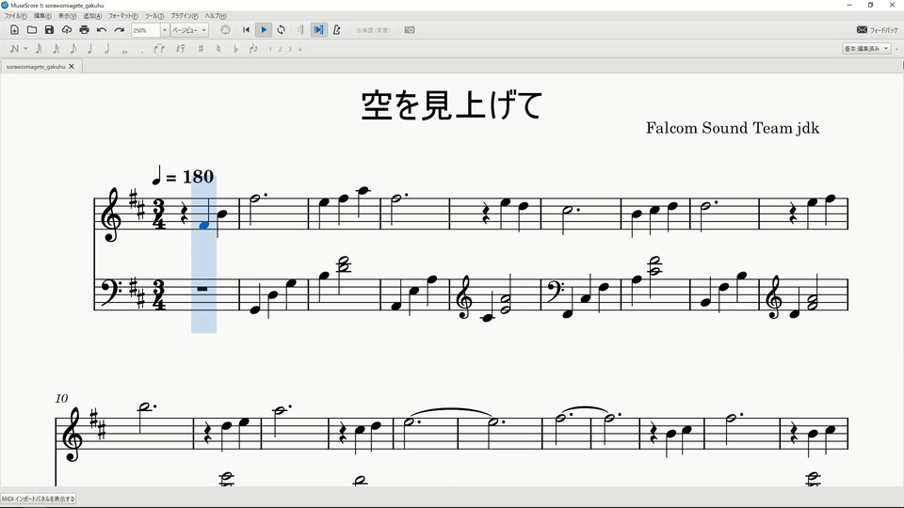Select the whole note duration

click(124, 51)
